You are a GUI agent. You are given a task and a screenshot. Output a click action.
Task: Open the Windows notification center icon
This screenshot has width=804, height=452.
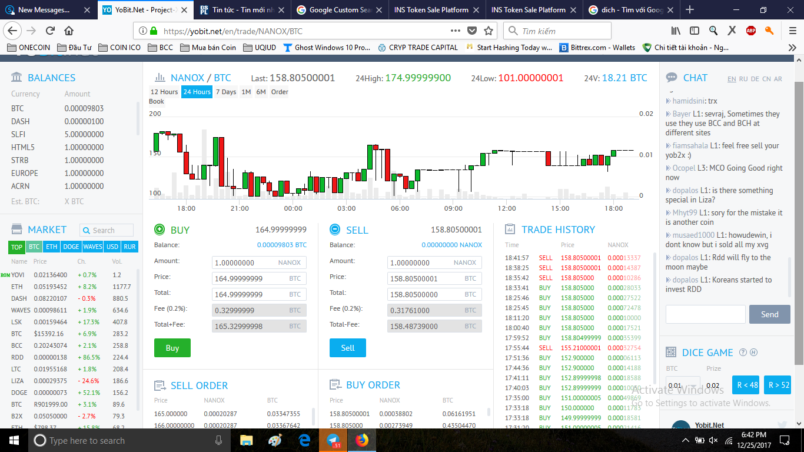point(784,440)
